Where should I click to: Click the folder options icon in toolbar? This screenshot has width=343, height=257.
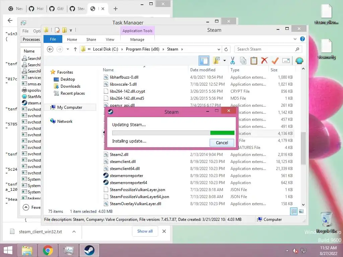point(216,61)
